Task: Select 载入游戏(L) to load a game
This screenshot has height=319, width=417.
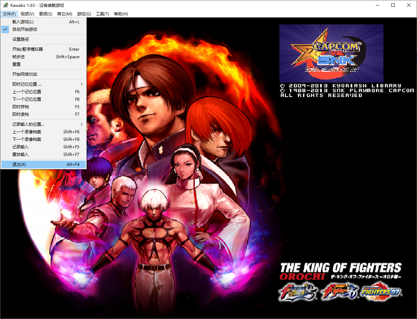Action: [23, 22]
